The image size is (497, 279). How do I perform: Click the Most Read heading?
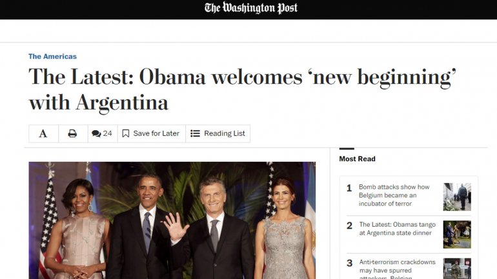point(357,159)
